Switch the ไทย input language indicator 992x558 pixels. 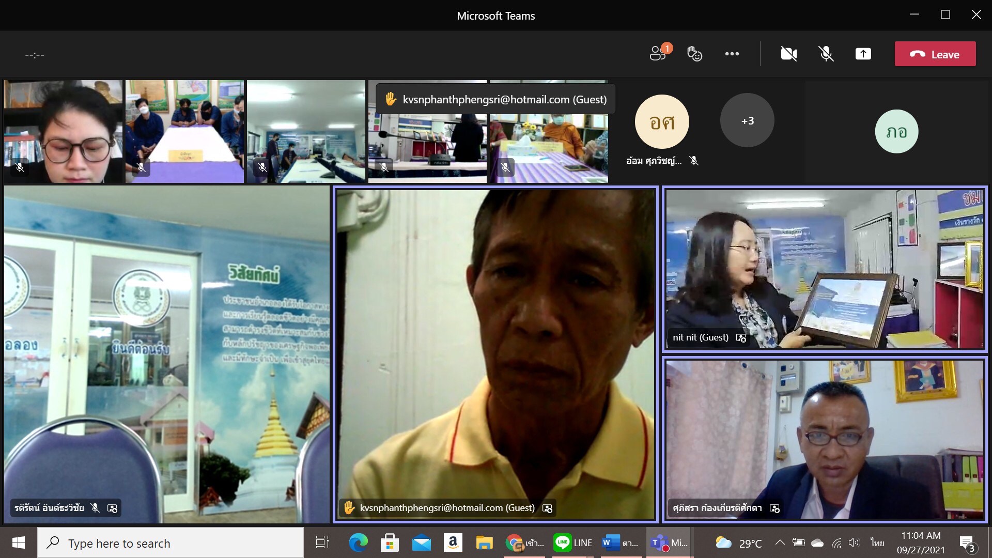click(877, 543)
